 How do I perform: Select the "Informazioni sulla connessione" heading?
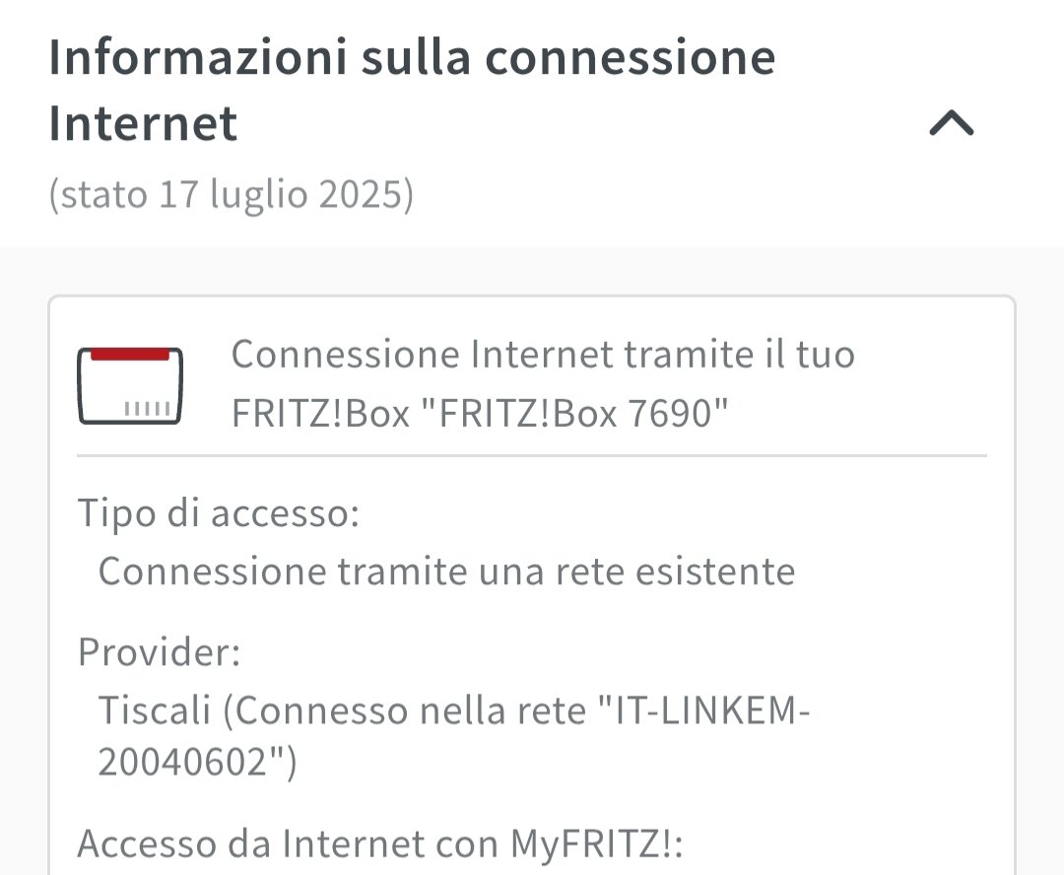412,58
